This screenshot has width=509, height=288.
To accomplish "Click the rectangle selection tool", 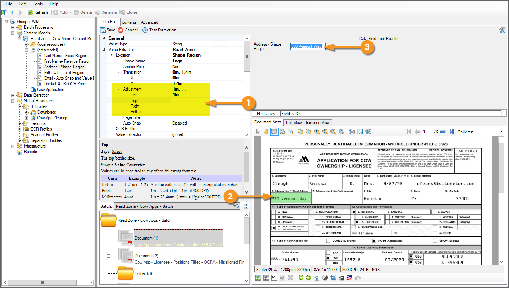I will pos(274,132).
